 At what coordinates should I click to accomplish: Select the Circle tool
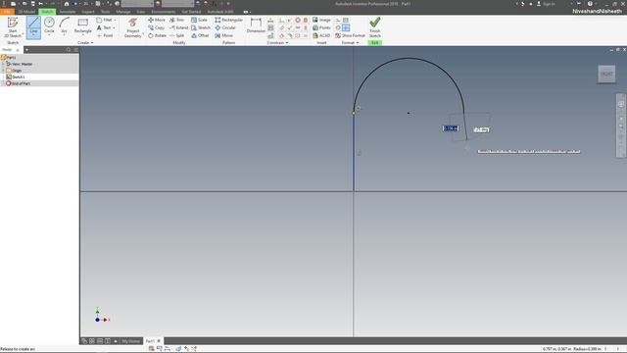pos(49,26)
